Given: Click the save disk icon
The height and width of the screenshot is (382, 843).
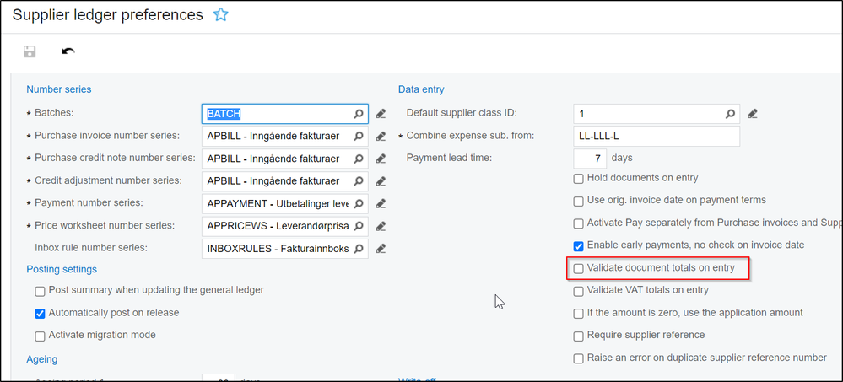Looking at the screenshot, I should click(29, 51).
